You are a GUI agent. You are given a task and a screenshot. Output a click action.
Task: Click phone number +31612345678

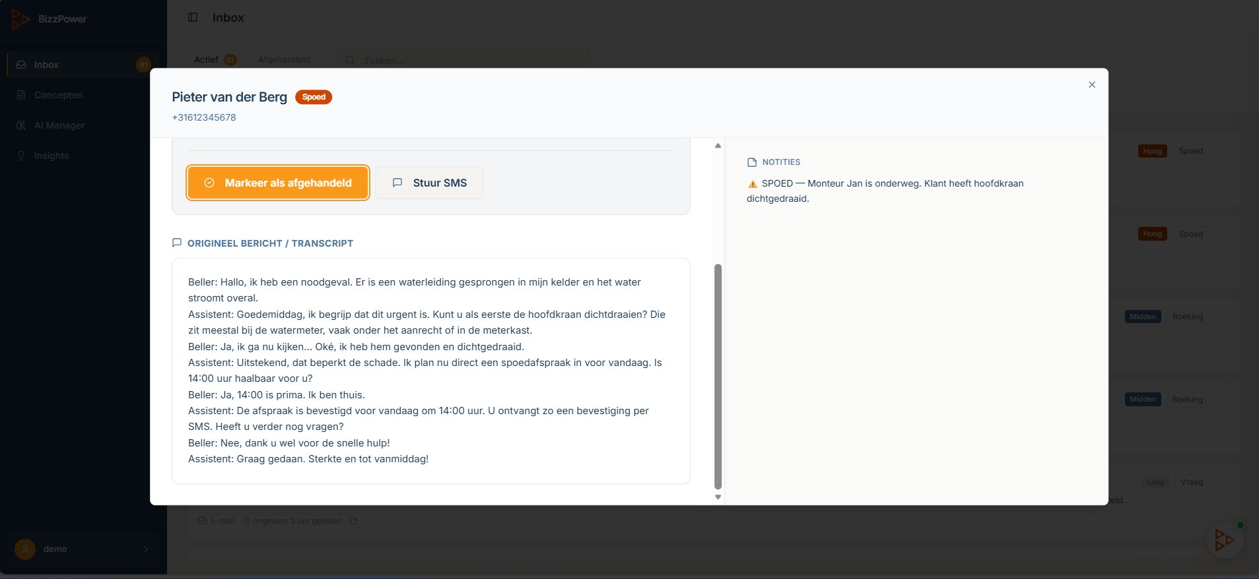click(x=204, y=117)
